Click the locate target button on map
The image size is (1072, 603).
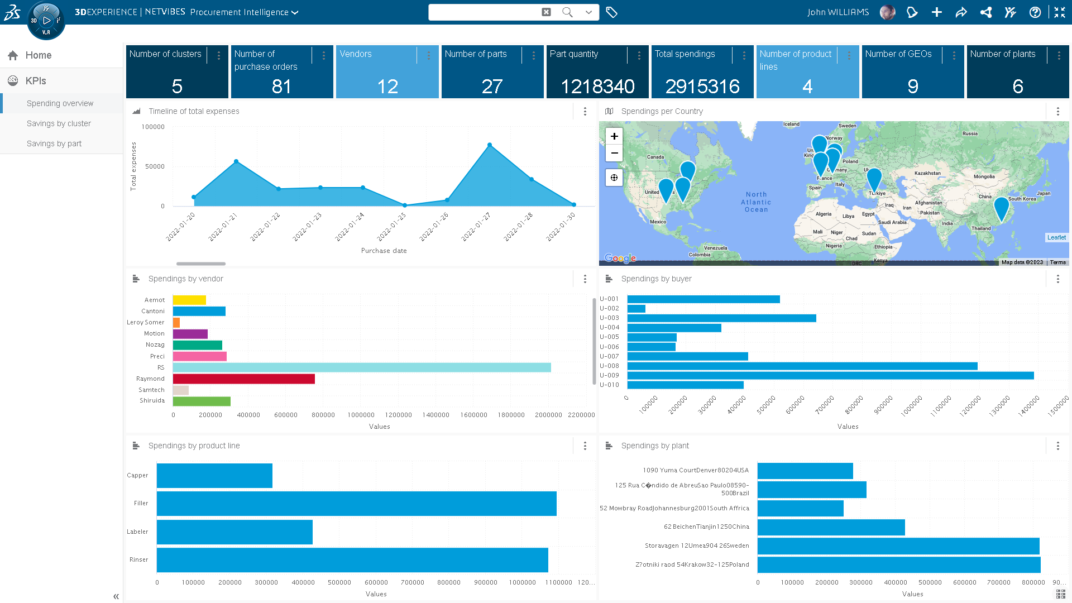614,178
